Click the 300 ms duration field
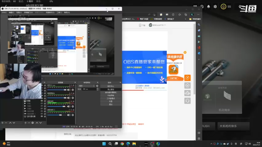262x147 pixels. tap(89, 89)
